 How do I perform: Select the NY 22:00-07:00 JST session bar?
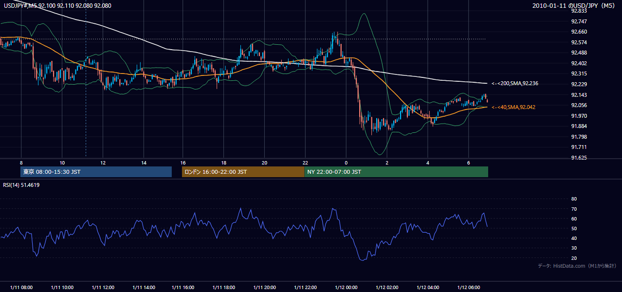pyautogui.click(x=396, y=172)
